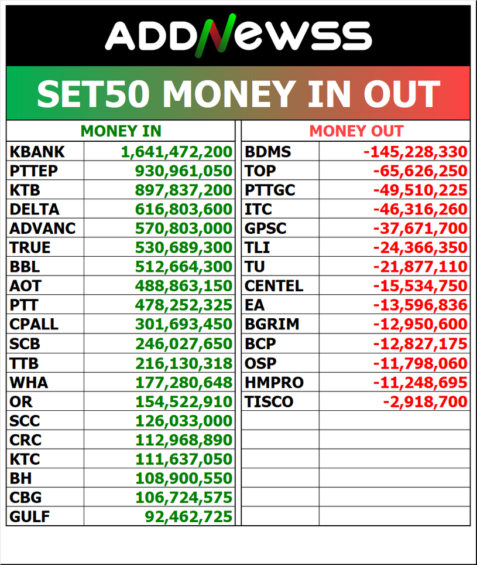Image resolution: width=477 pixels, height=565 pixels.
Task: Select the CPALL stock label
Action: pos(34,324)
